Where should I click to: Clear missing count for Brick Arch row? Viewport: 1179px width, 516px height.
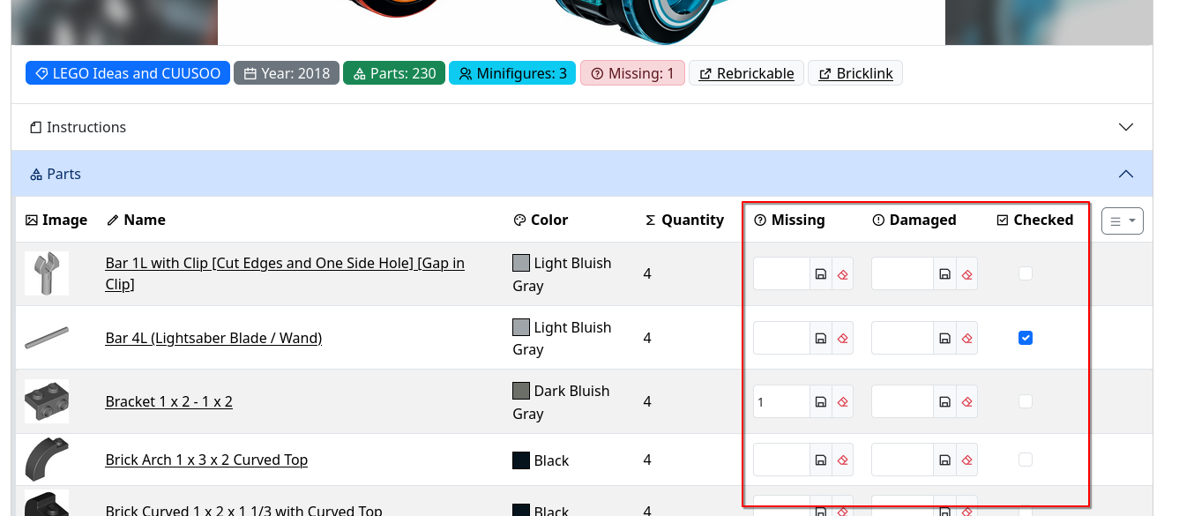pyautogui.click(x=842, y=460)
